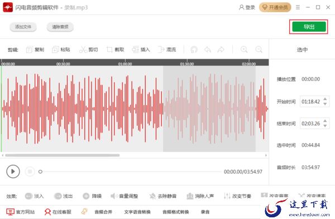Increase the 结束时间 end time stepper
Viewport: 335px width, 219px height.
pos(325,121)
